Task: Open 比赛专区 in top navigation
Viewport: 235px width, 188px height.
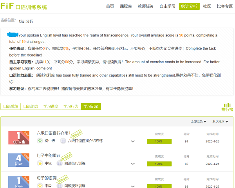Action: point(225,6)
